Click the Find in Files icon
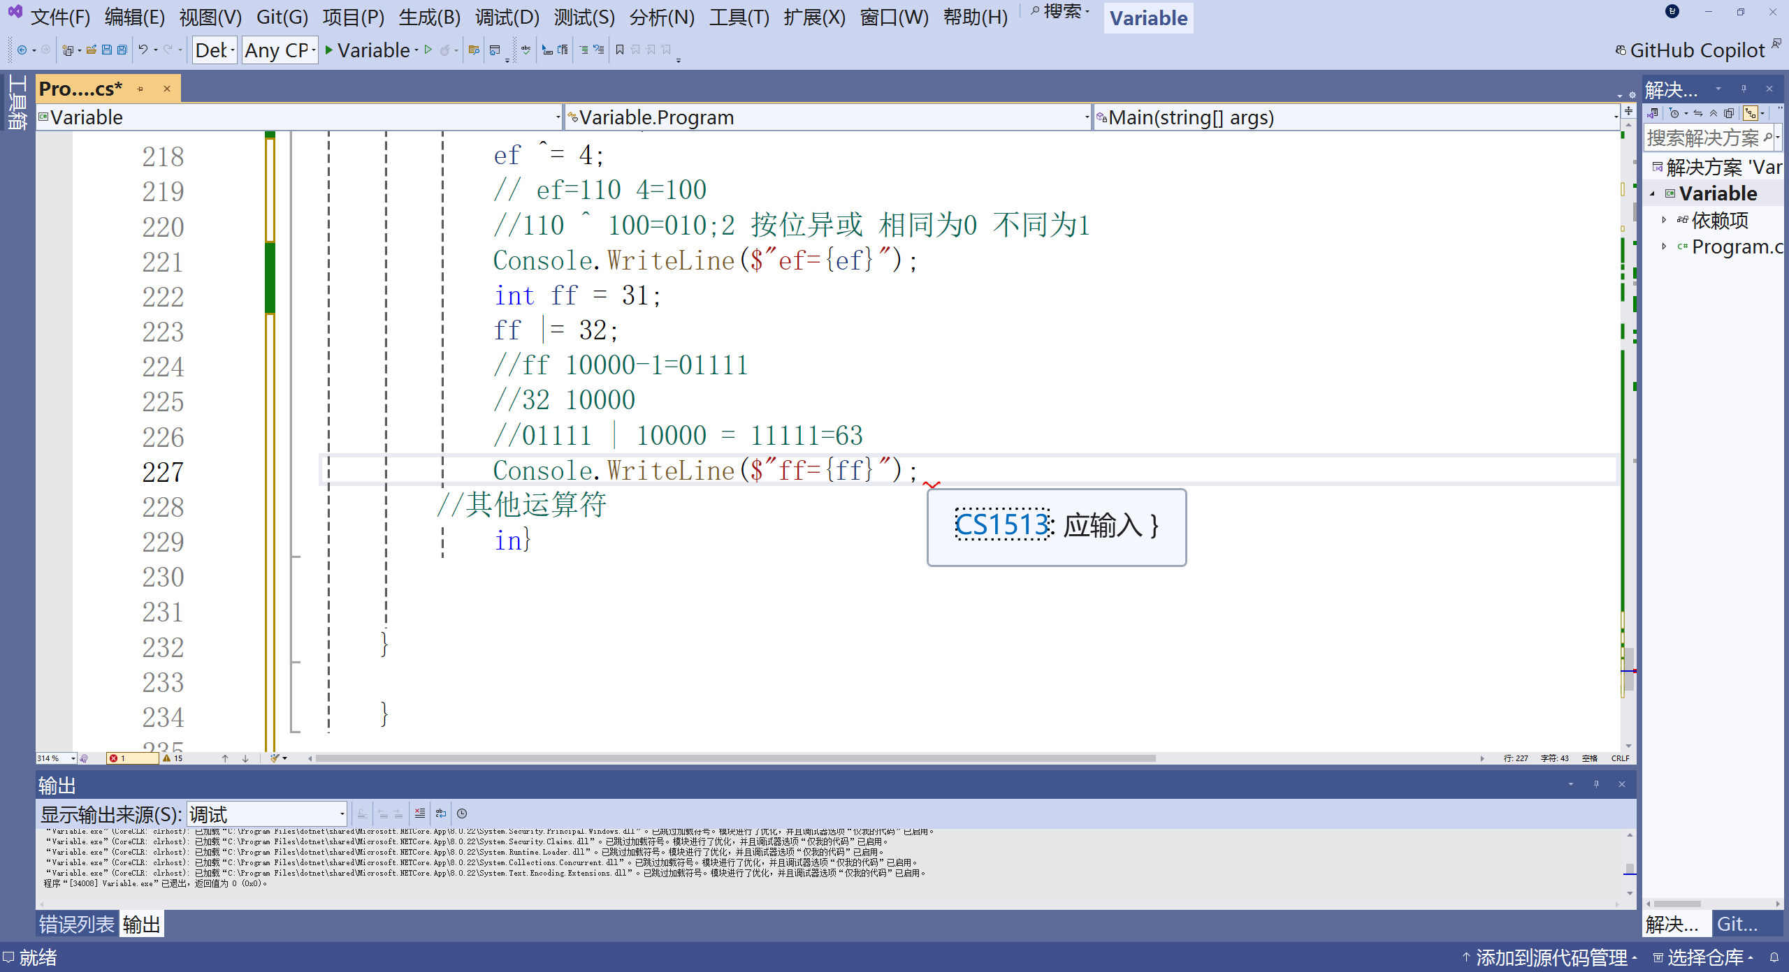Image resolution: width=1789 pixels, height=972 pixels. click(474, 50)
